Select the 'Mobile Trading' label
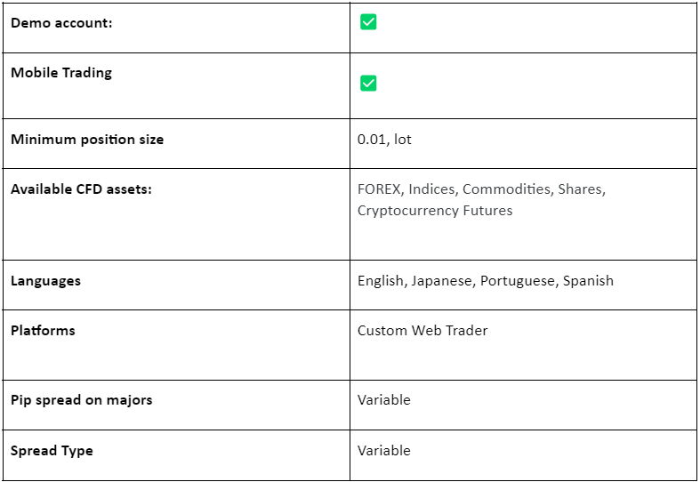The width and height of the screenshot is (700, 482). coord(61,73)
